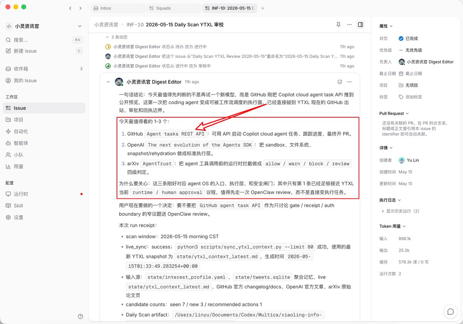The width and height of the screenshot is (463, 324).
Task: Click the Digest Editor comment avatar
Action: tap(119, 82)
